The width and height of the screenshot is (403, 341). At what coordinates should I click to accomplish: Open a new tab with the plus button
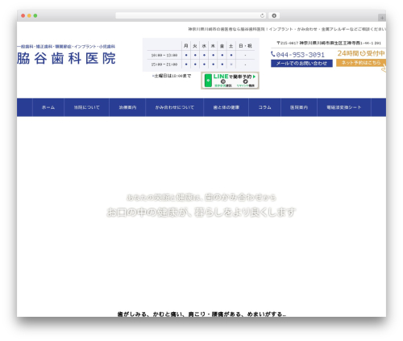(382, 18)
